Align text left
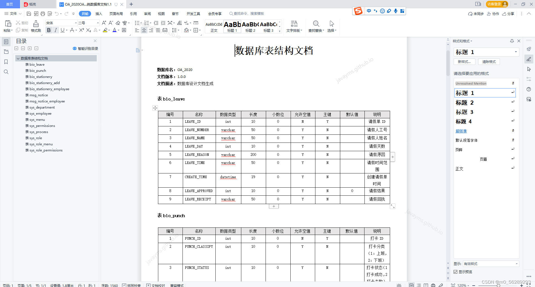Image resolution: width=535 pixels, height=287 pixels. click(137, 30)
